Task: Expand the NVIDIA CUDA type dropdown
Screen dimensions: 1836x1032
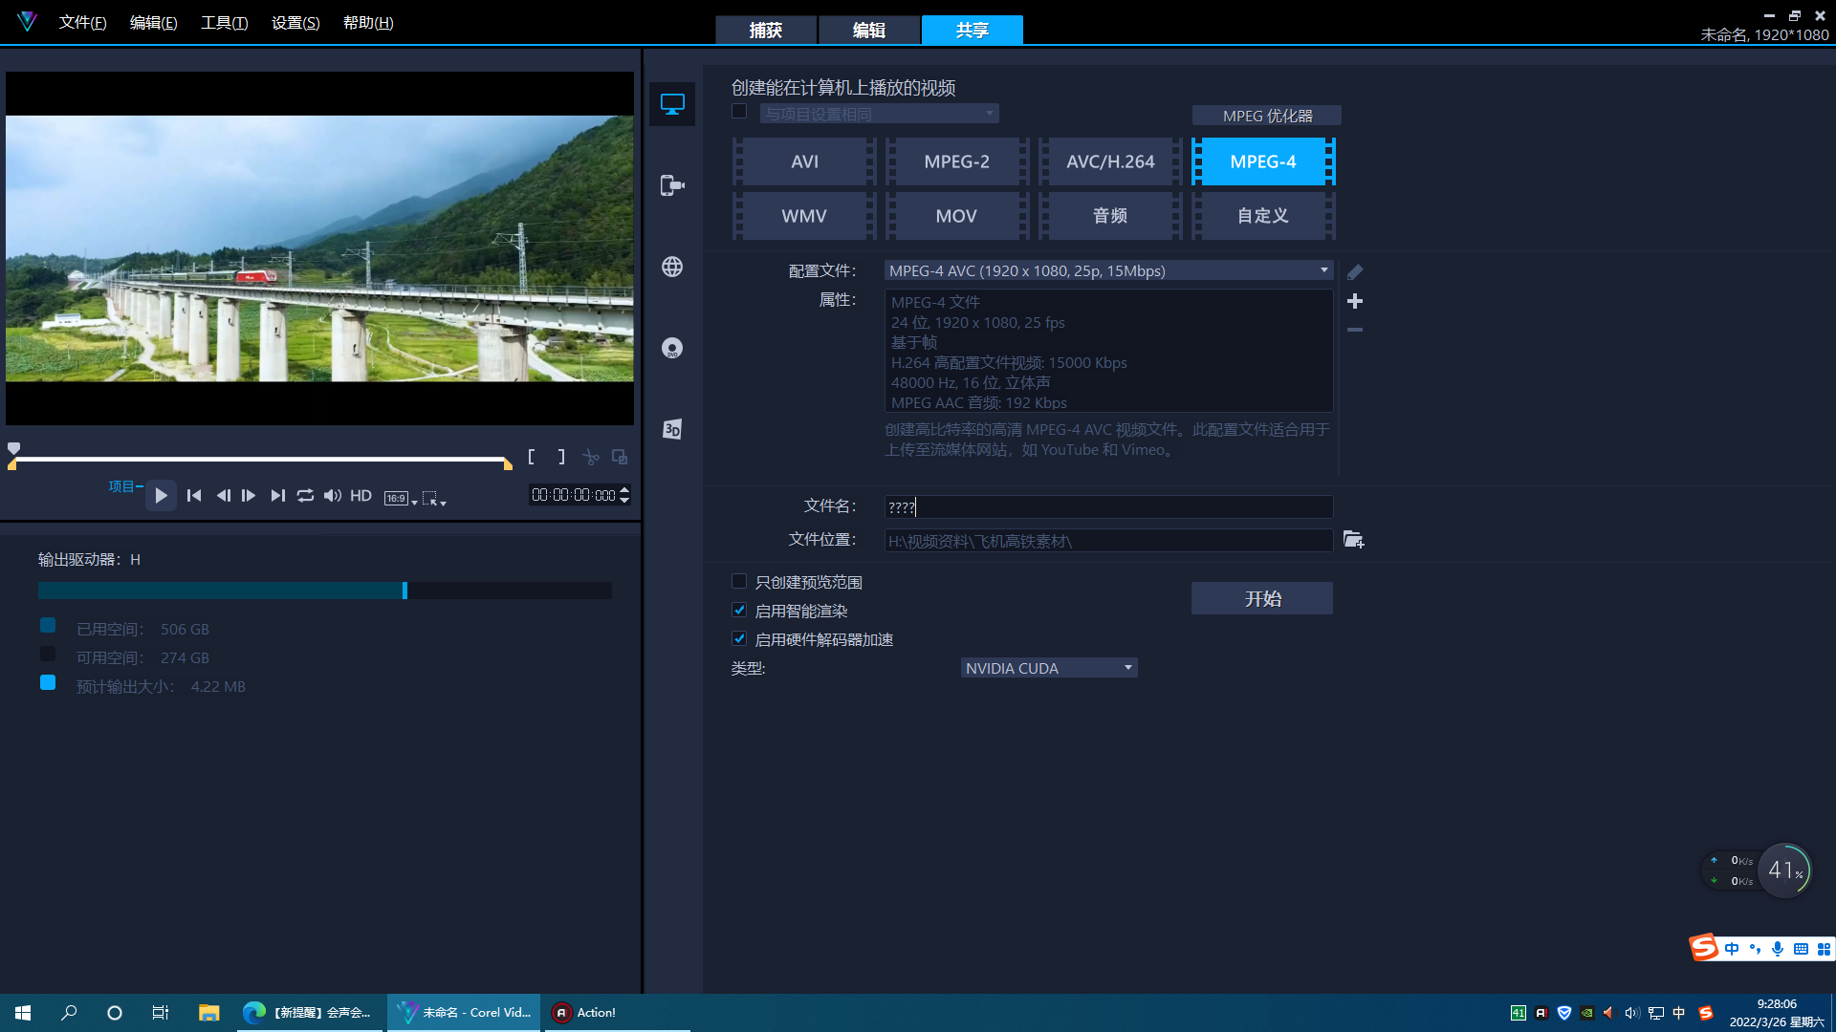Action: pyautogui.click(x=1127, y=668)
